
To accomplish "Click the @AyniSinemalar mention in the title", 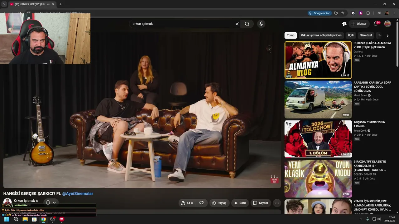I will (78, 194).
